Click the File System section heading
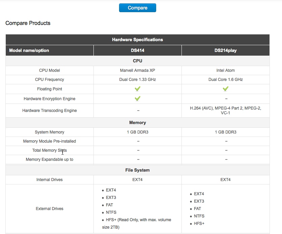Screen dimensions: 282x234 (137, 170)
